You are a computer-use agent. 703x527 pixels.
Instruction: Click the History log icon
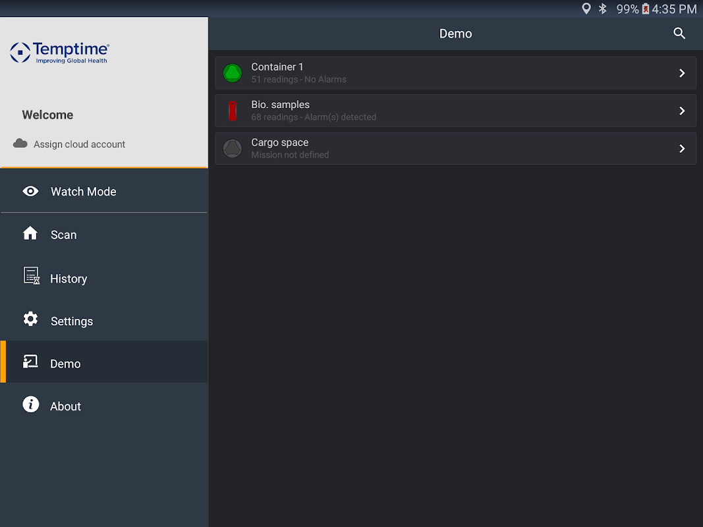pyautogui.click(x=32, y=275)
